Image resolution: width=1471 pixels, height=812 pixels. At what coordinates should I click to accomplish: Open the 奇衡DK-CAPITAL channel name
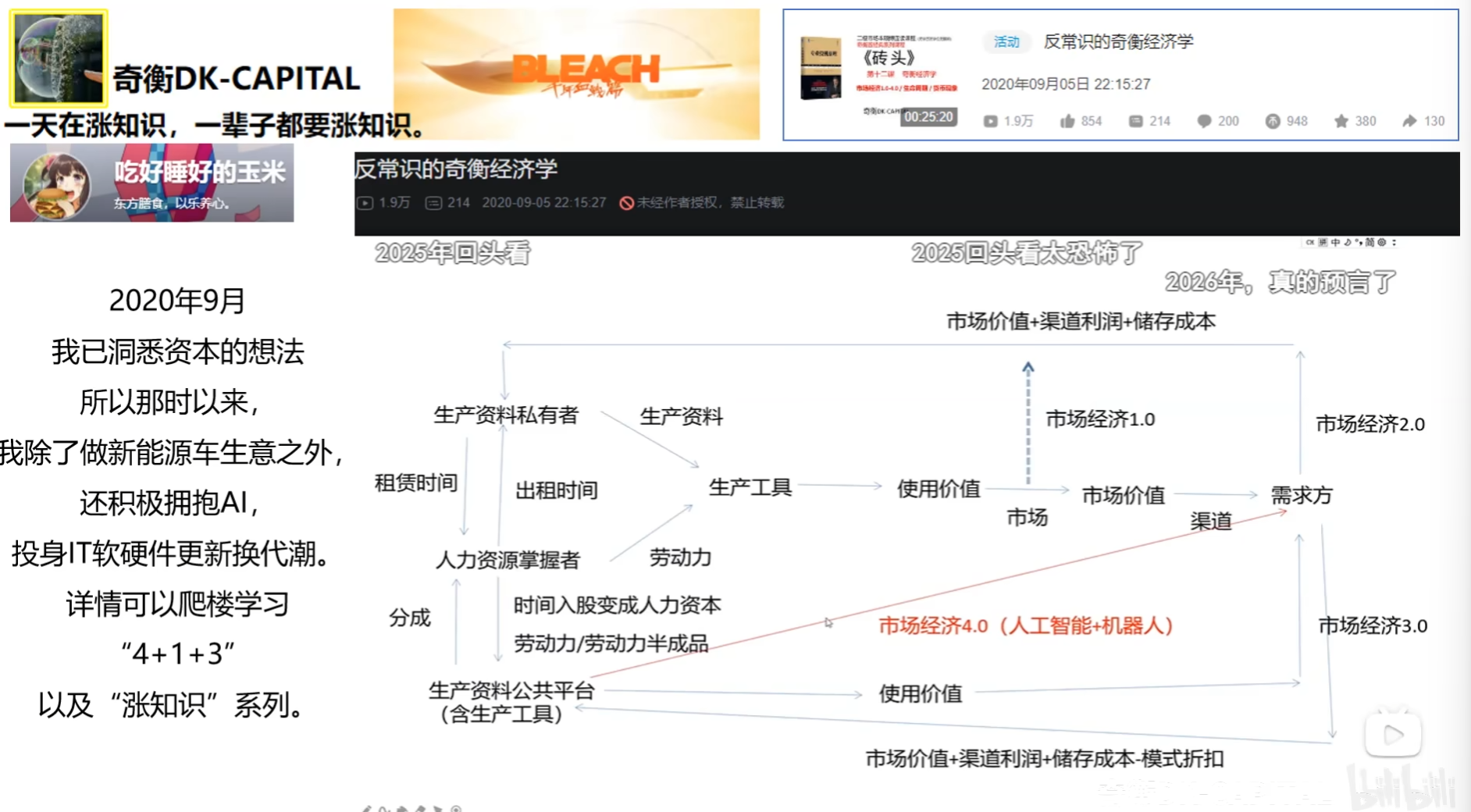pyautogui.click(x=237, y=79)
